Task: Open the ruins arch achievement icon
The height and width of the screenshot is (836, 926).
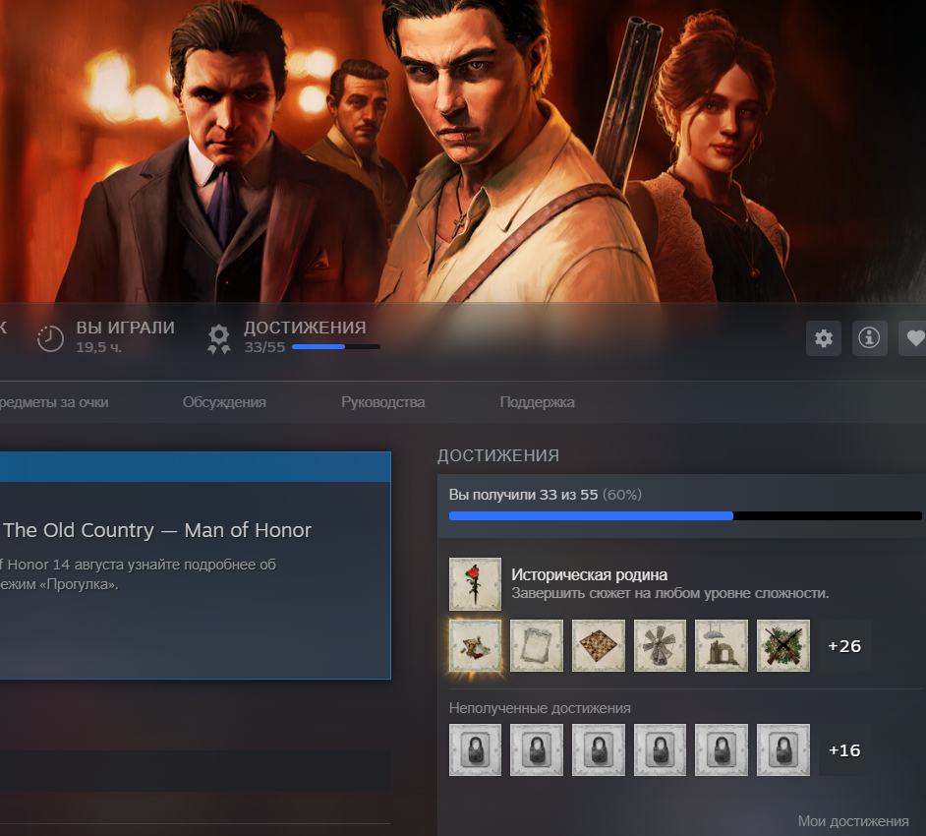Action: [x=722, y=646]
